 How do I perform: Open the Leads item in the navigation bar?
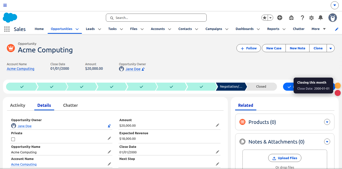point(90,29)
